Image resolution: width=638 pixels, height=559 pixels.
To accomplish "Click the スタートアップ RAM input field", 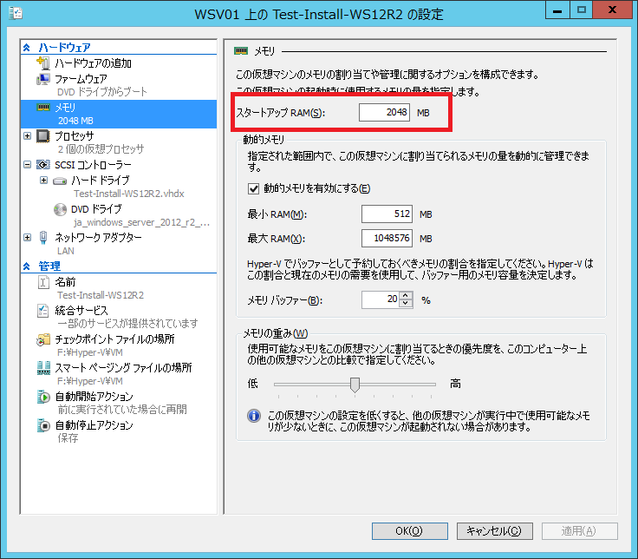I will click(x=386, y=113).
